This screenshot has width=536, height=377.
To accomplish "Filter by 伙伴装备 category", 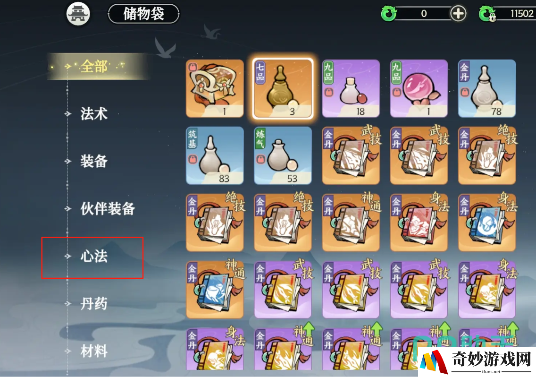I will point(107,208).
